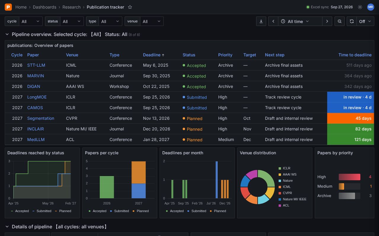
Task: Click the Medium priority orange bar gauge
Action: pos(341,186)
